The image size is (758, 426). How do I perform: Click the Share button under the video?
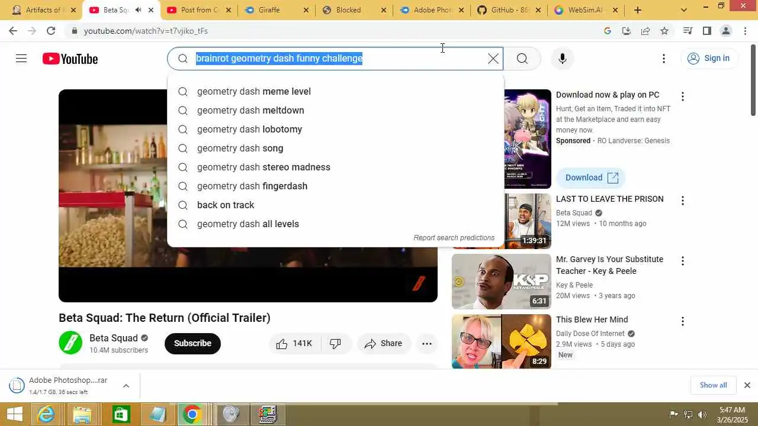(x=384, y=343)
